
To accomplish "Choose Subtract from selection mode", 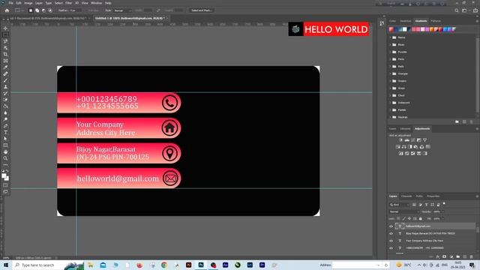I will [43, 10].
